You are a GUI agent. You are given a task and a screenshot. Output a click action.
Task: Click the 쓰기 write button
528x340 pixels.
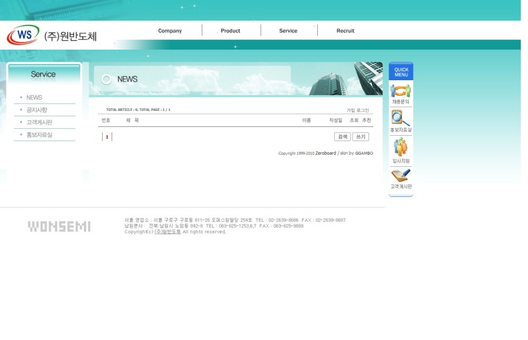361,137
